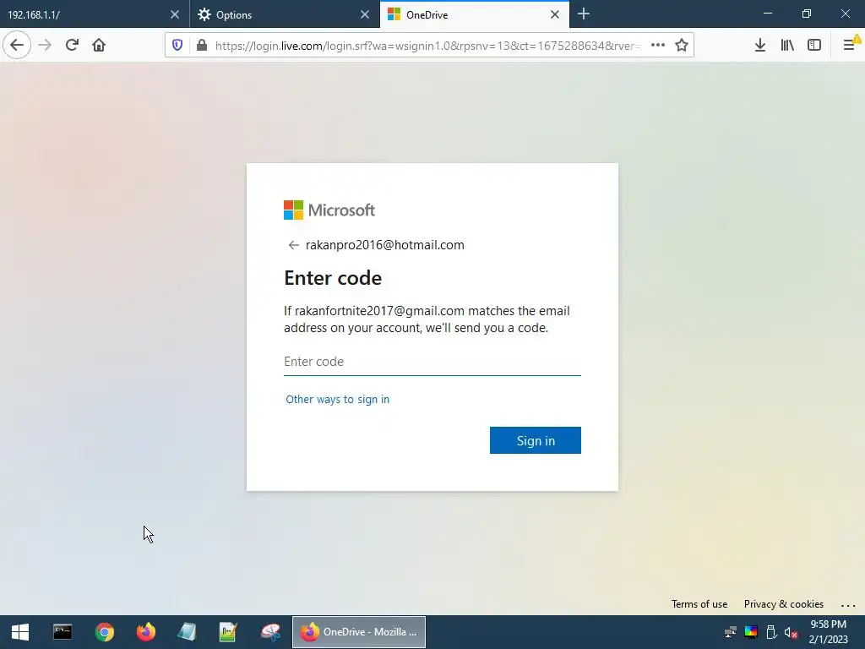This screenshot has height=649, width=865.
Task: Click the muted volume tray icon
Action: pyautogui.click(x=791, y=632)
